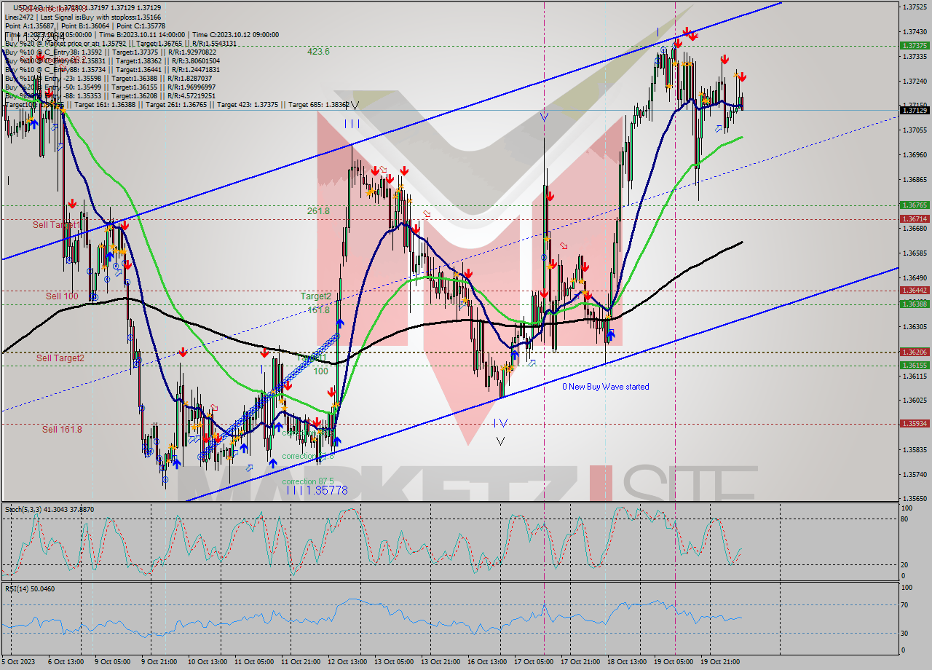The image size is (932, 670).
Task: Click the '16 Oct 13:00' time label
Action: [487, 662]
